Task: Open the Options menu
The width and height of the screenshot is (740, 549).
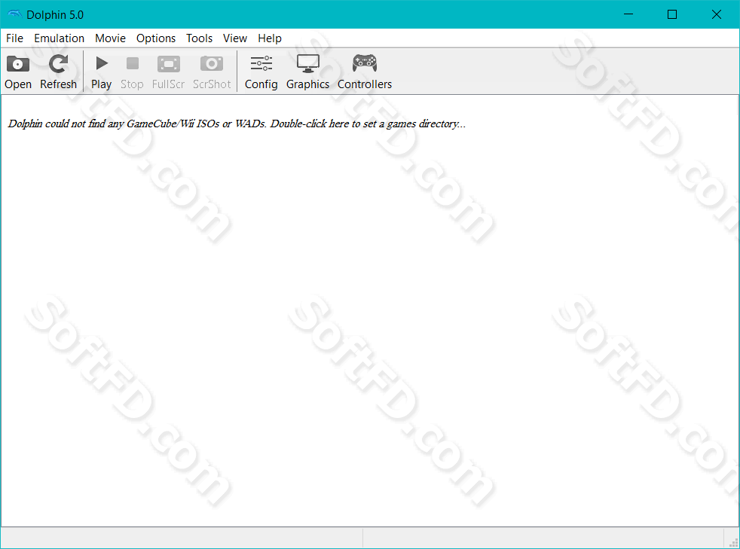Action: click(156, 38)
